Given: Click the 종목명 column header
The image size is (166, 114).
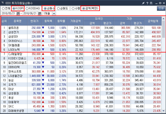Looking at the screenshot, I should pos(17,21).
